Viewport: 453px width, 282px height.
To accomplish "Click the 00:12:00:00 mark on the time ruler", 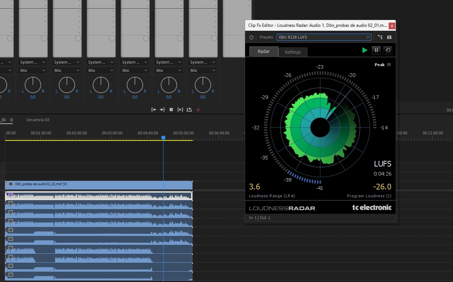I will pos(433,133).
